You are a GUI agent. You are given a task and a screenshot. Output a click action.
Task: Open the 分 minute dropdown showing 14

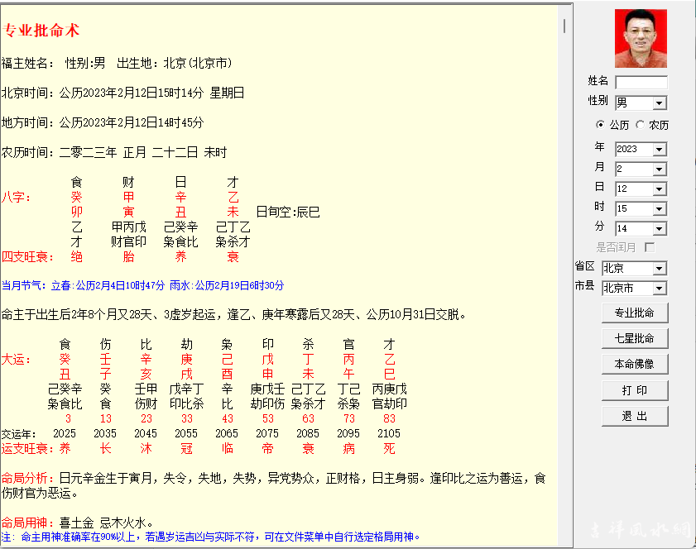[x=660, y=229]
